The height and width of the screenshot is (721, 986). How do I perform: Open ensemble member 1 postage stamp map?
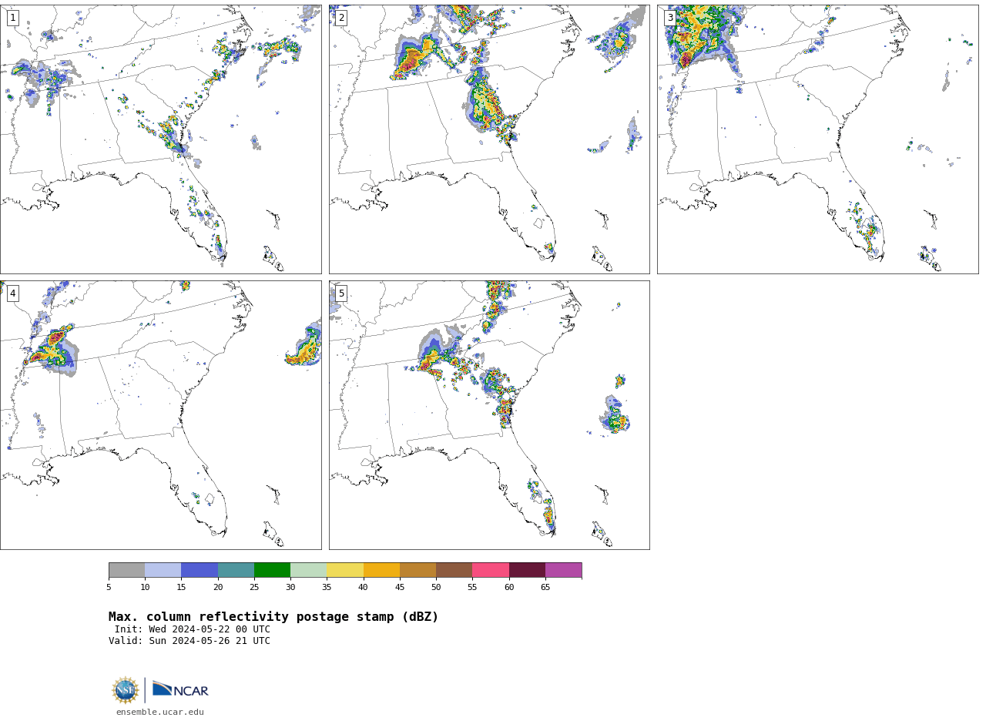pyautogui.click(x=160, y=139)
